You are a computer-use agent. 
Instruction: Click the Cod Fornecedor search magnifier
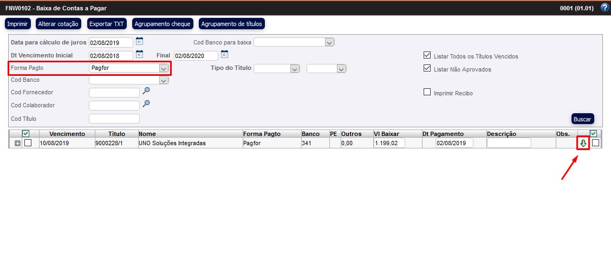point(146,92)
